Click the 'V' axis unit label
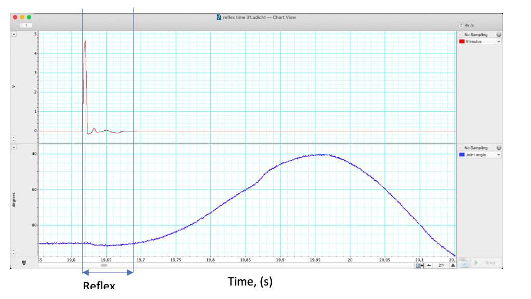Viewport: 531px width, 299px height. tap(14, 87)
